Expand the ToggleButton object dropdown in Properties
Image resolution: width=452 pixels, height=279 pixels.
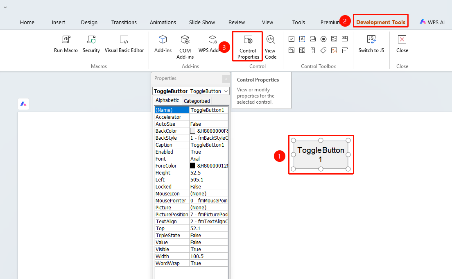coord(226,91)
